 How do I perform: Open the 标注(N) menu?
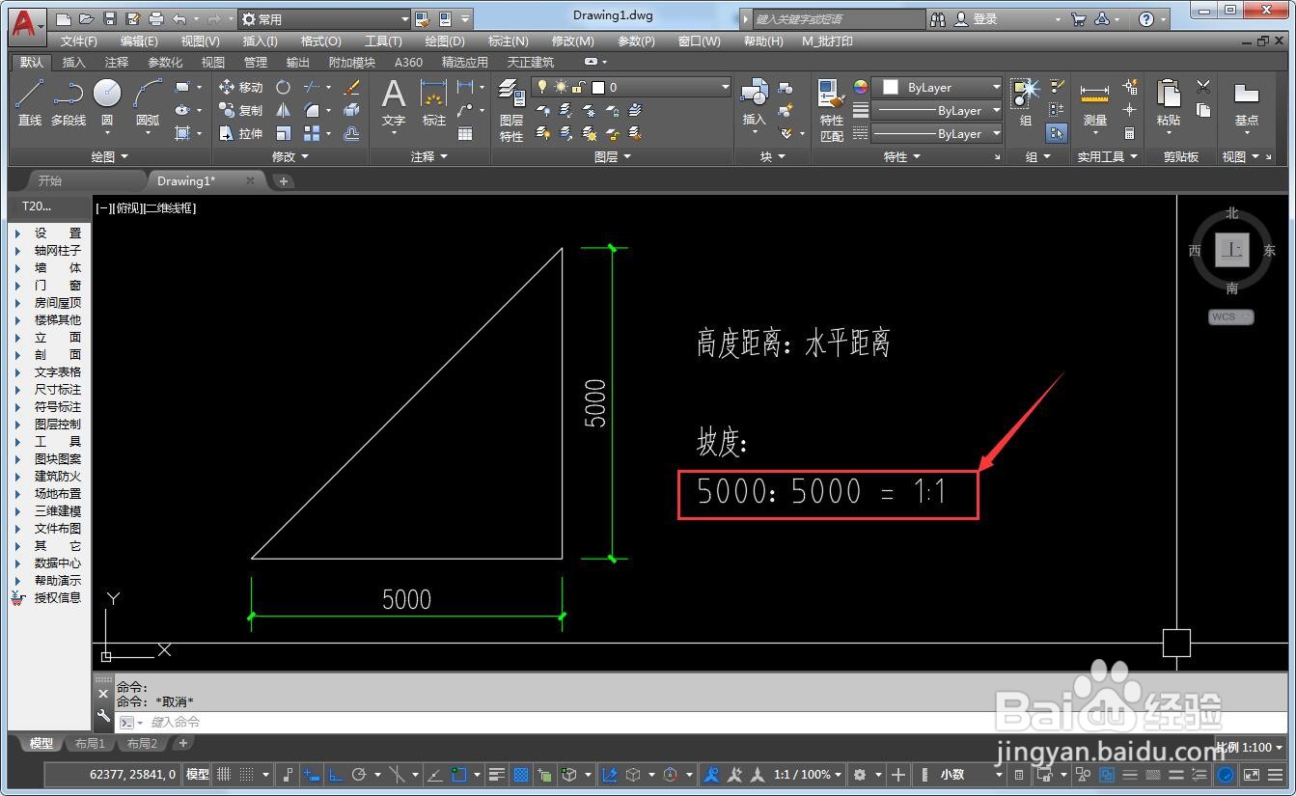tap(508, 41)
